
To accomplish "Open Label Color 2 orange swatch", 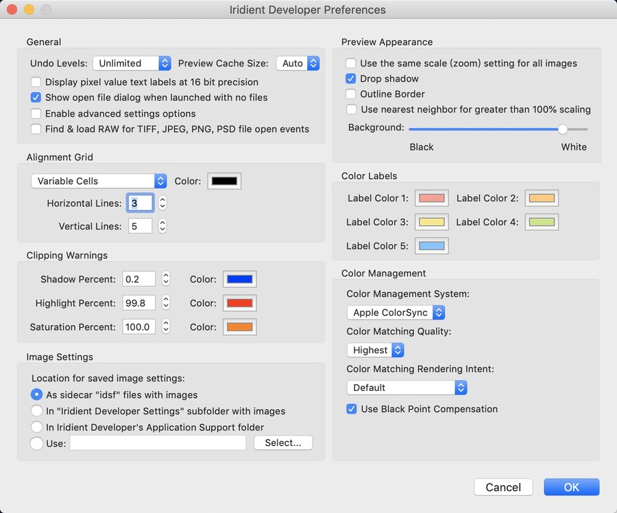I will [x=542, y=198].
